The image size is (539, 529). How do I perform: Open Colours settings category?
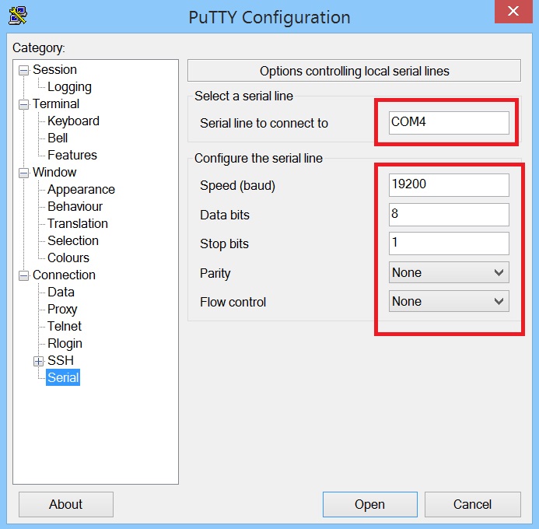[x=68, y=257]
